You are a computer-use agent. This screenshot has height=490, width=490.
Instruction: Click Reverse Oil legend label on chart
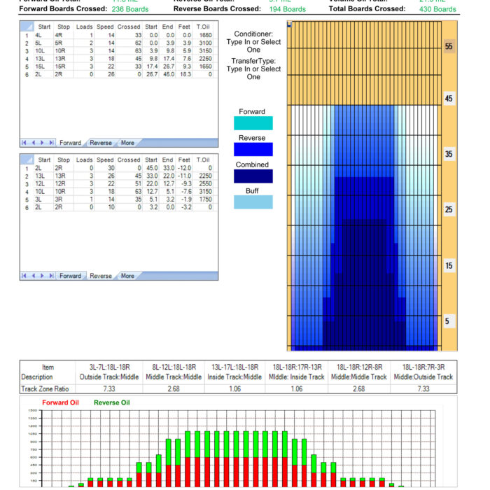click(x=111, y=402)
